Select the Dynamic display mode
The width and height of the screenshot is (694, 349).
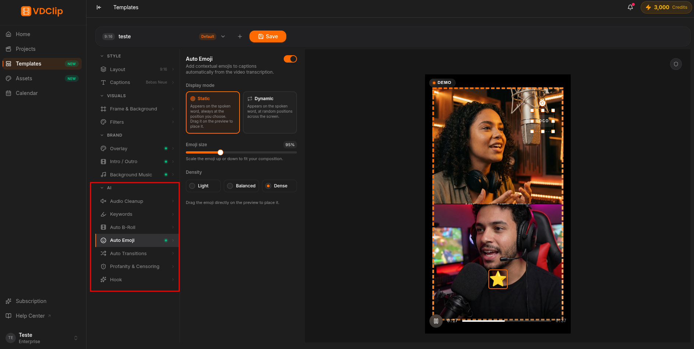point(270,112)
